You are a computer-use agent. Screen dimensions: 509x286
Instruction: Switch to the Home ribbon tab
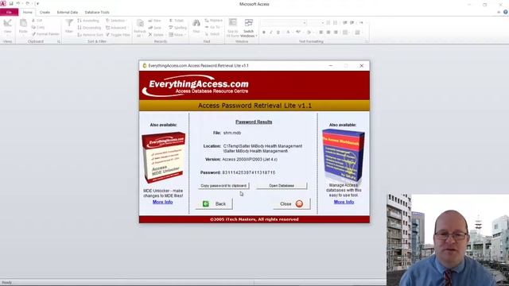pos(28,13)
